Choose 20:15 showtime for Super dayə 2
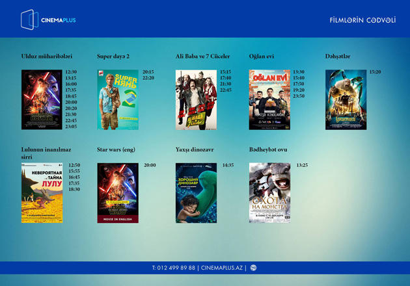 click(148, 72)
